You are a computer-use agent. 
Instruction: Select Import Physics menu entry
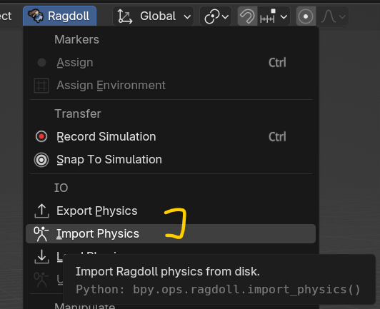pos(171,233)
